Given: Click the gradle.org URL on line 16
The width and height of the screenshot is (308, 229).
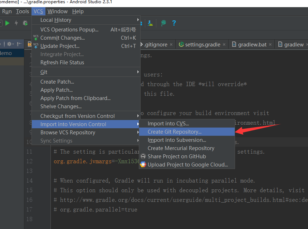Looking at the screenshot, I should [x=184, y=200].
